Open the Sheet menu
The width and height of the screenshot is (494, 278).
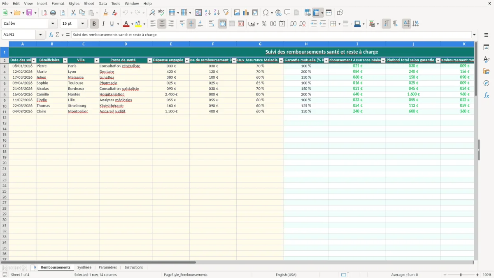89,3
